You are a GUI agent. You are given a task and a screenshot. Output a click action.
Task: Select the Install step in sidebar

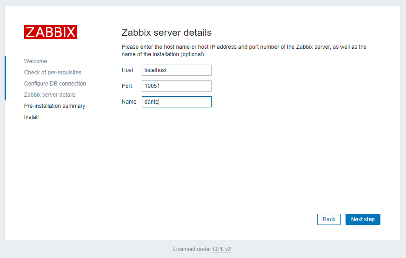point(31,117)
